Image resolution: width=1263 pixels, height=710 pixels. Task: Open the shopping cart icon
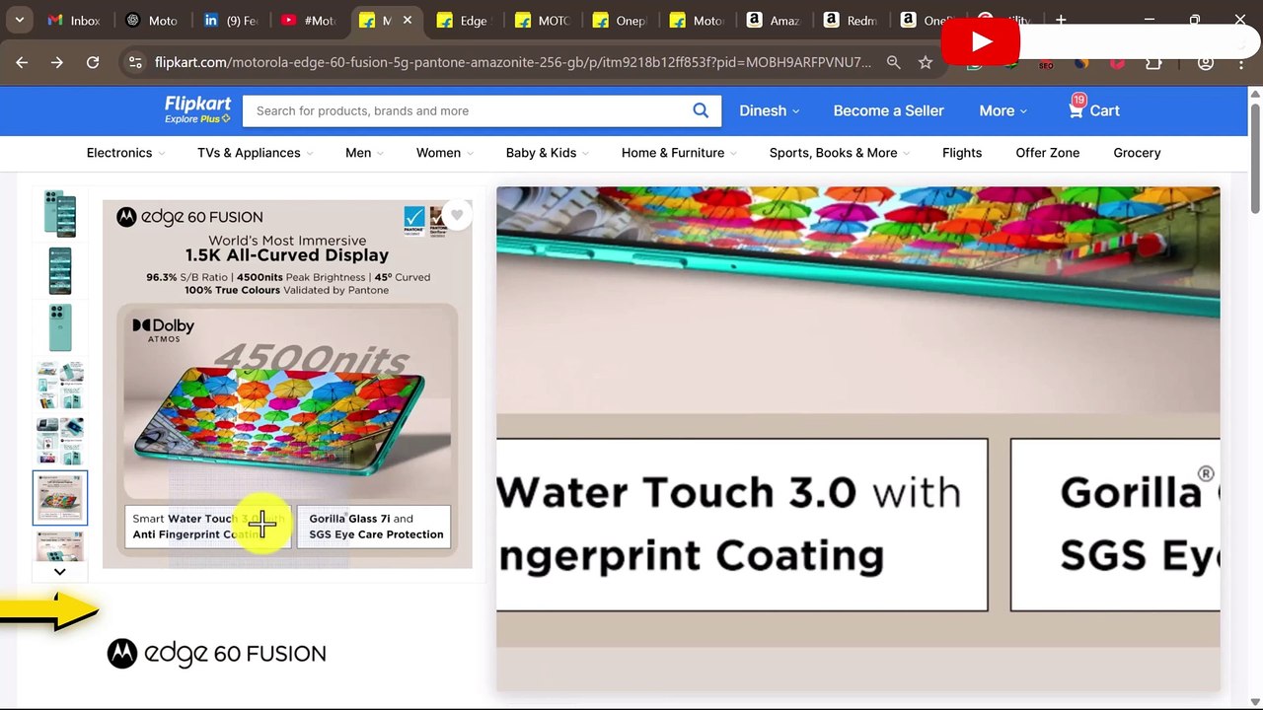point(1076,110)
